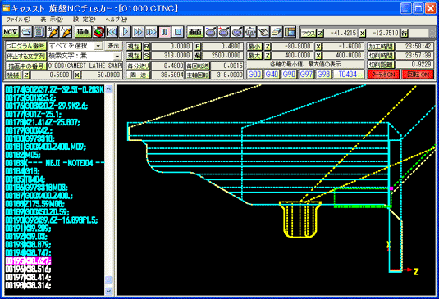
Task: Click the 表示 button next to the dropdown
Action: (x=113, y=46)
